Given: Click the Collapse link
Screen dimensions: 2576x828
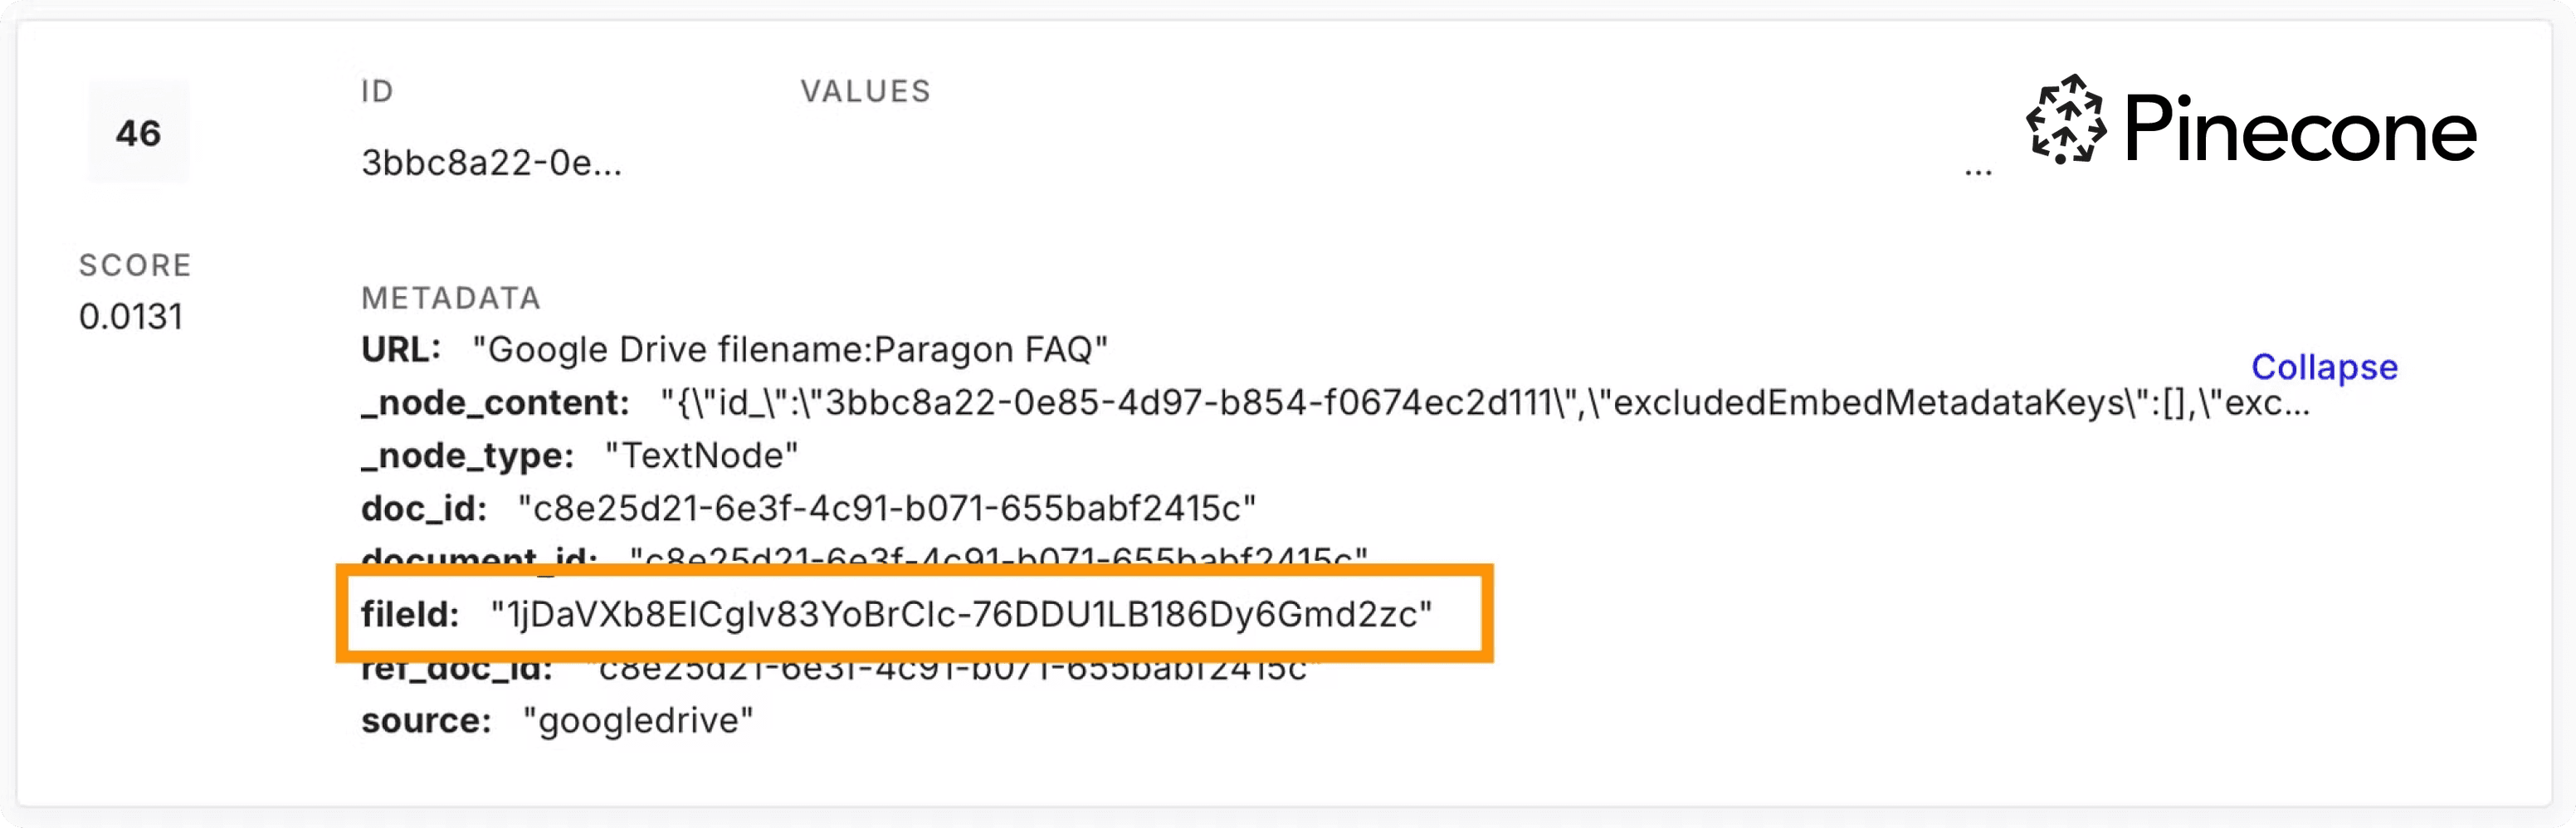Looking at the screenshot, I should pyautogui.click(x=2324, y=367).
